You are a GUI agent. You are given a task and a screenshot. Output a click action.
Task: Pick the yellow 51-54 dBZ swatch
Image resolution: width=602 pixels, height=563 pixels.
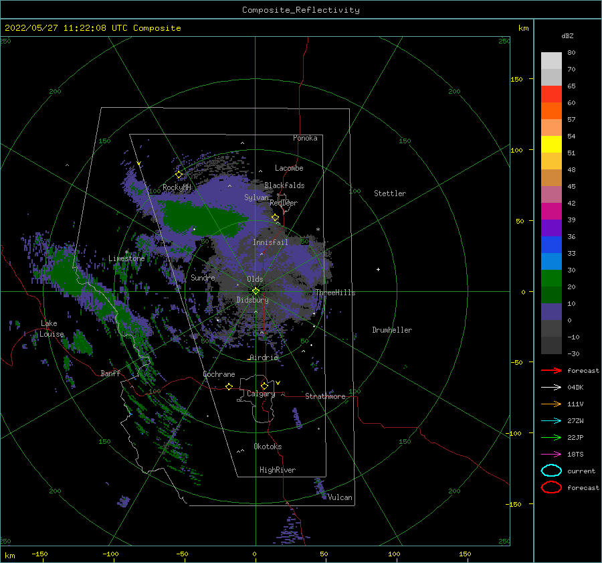[x=551, y=145]
